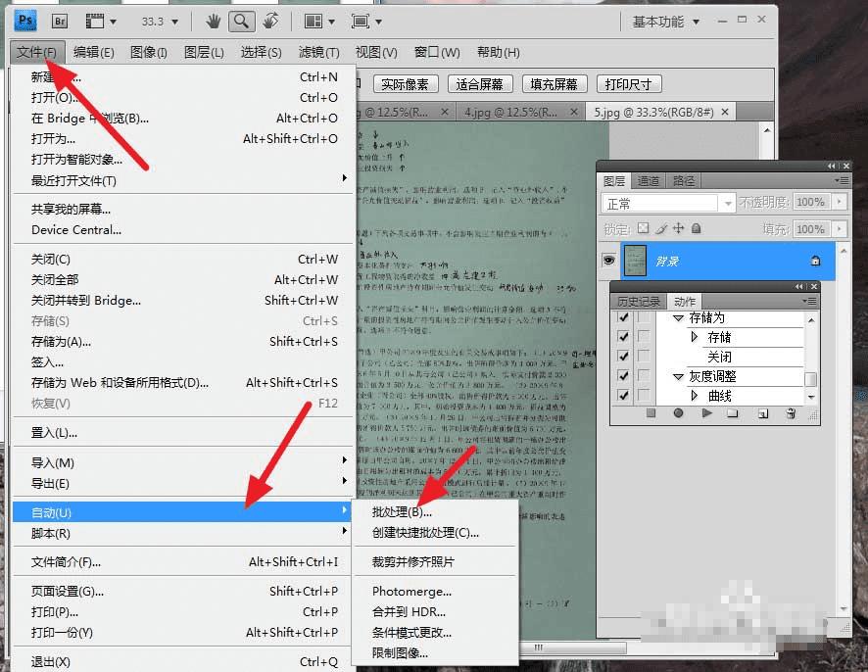The image size is (868, 672).
Task: Uncheck the 关闭 step checkbox
Action: pos(624,356)
